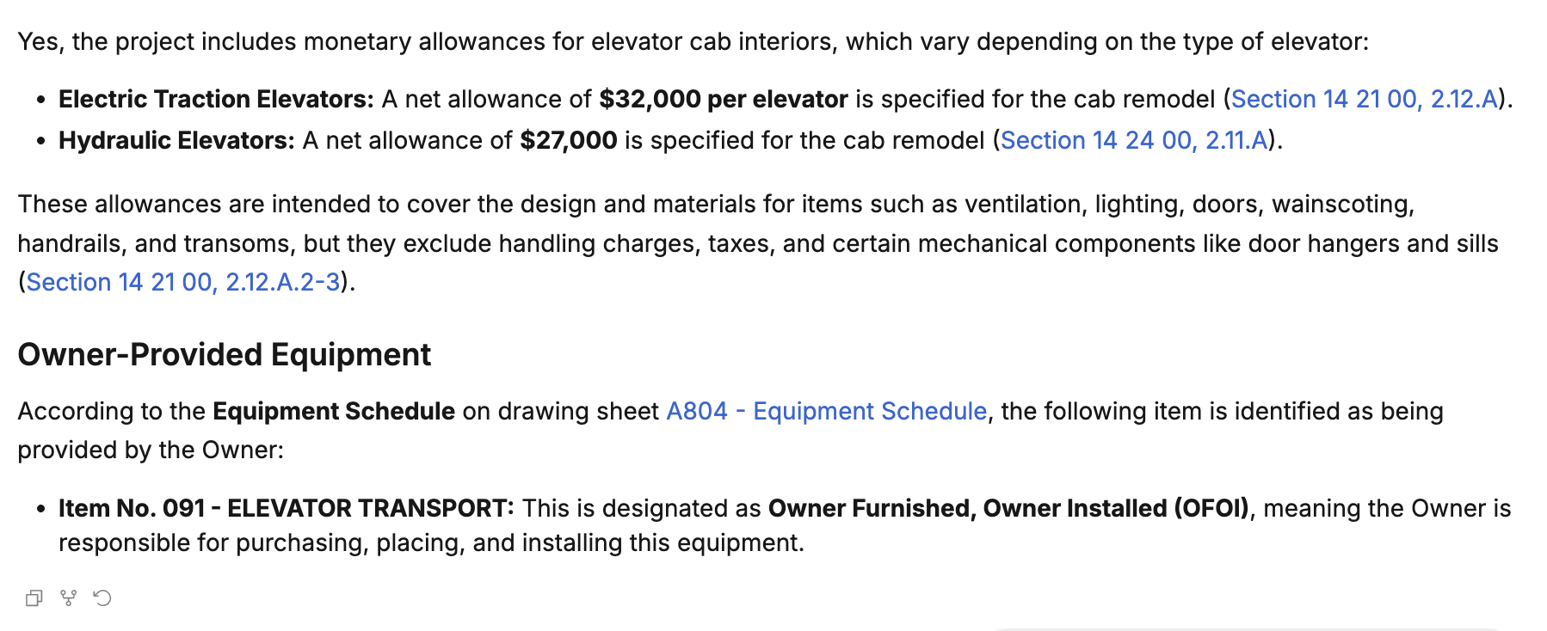Click bold Equipment Schedule before 'on drawing sheet'
Screen dimensions: 1547x631
click(x=333, y=411)
